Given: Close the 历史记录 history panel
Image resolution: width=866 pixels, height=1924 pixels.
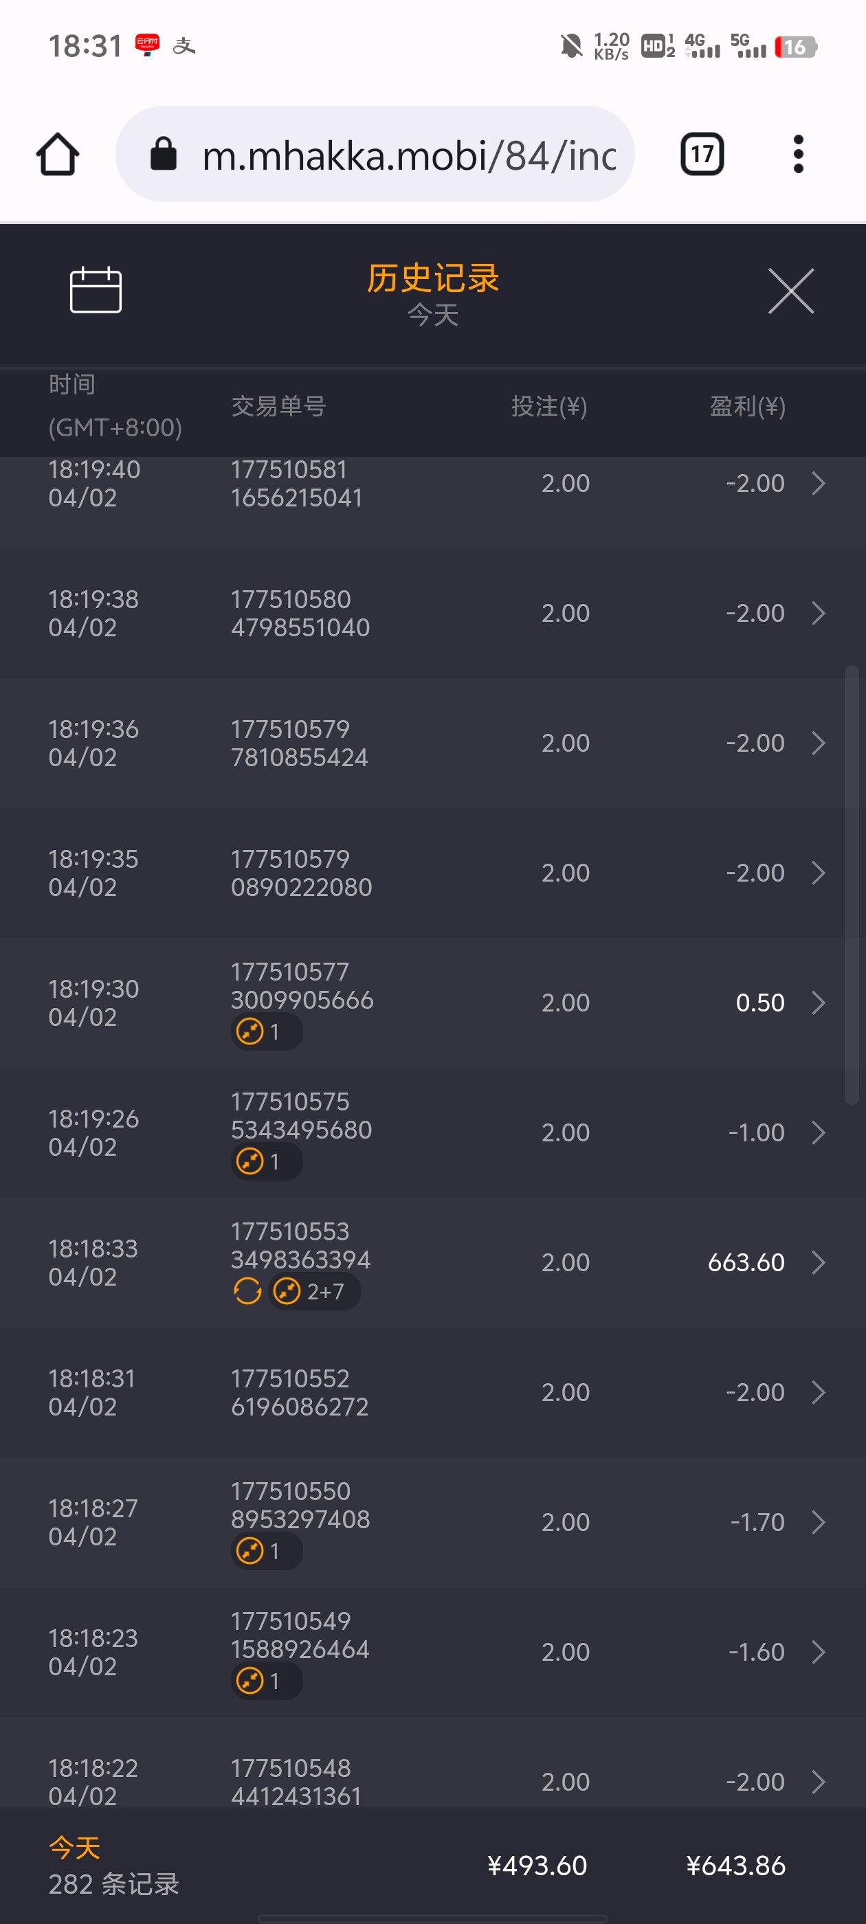Looking at the screenshot, I should (790, 291).
